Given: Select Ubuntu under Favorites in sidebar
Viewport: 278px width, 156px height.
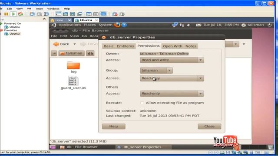Looking at the screenshot, I should pos(14,34).
